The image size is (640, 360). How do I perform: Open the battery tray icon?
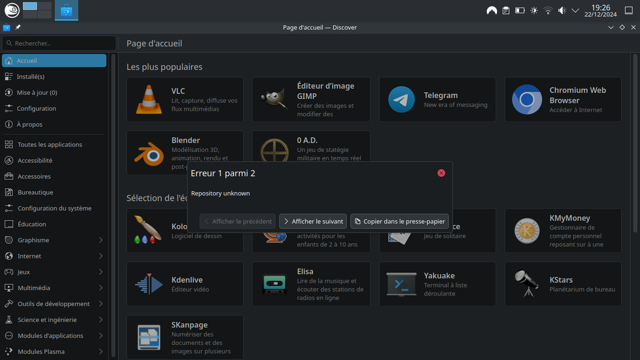point(520,10)
